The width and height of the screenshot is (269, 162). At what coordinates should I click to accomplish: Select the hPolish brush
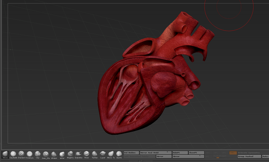(54, 155)
